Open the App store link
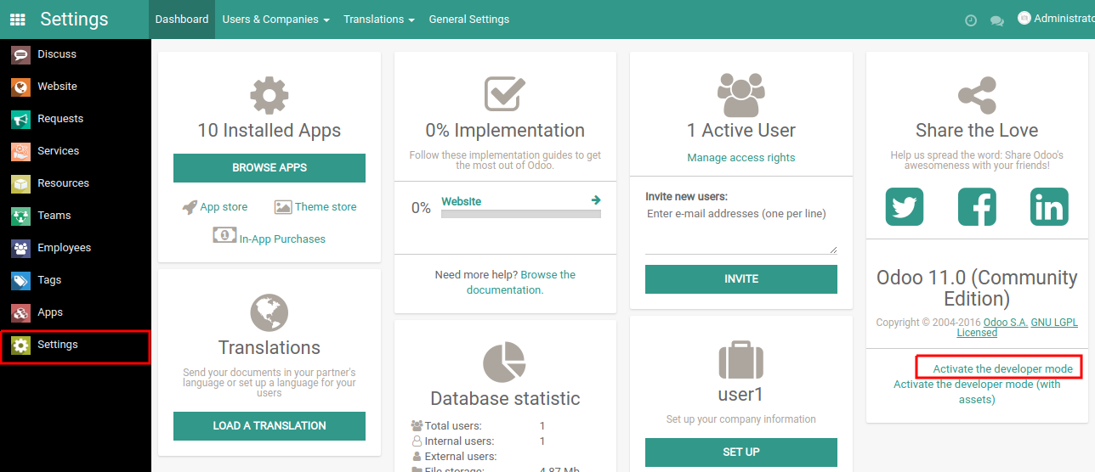Image resolution: width=1095 pixels, height=472 pixels. [x=215, y=207]
